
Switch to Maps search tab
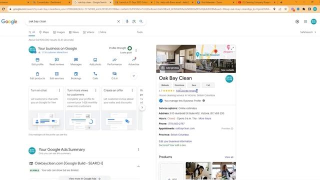point(44,32)
